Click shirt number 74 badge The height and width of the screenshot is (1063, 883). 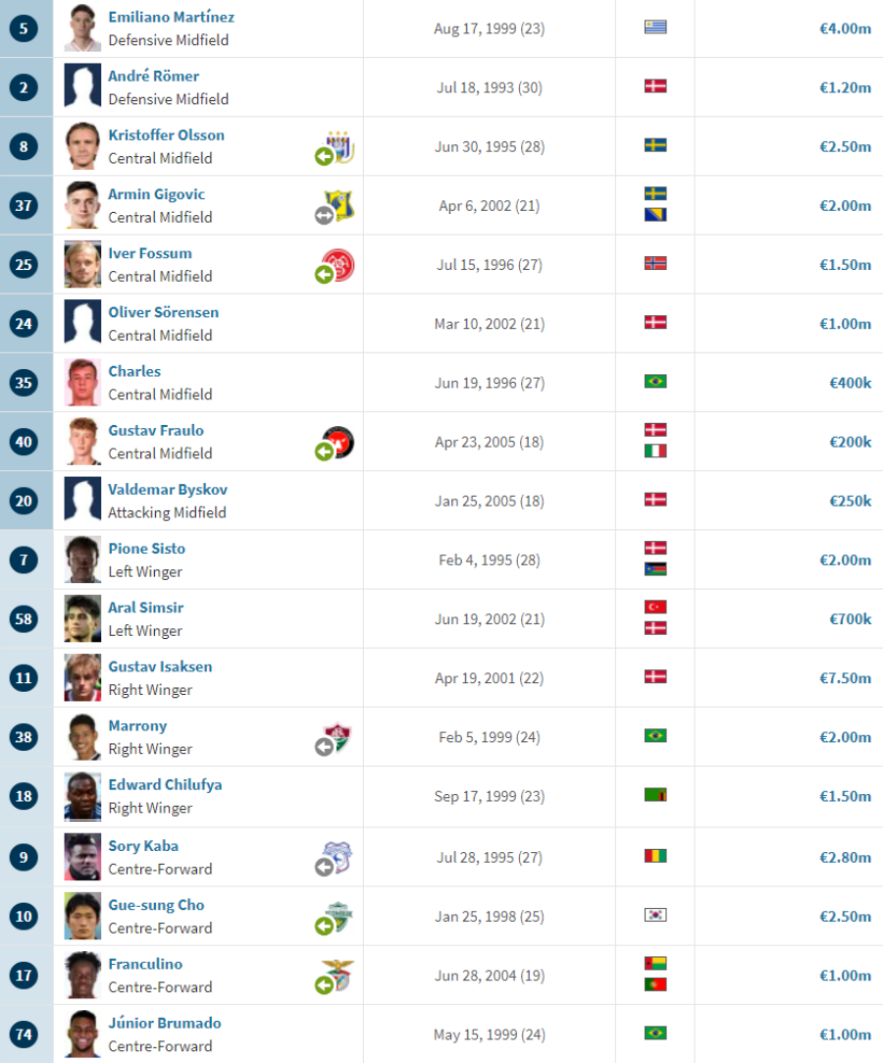[x=24, y=1035]
